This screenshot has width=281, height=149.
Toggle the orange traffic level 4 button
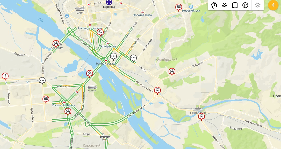tap(273, 5)
